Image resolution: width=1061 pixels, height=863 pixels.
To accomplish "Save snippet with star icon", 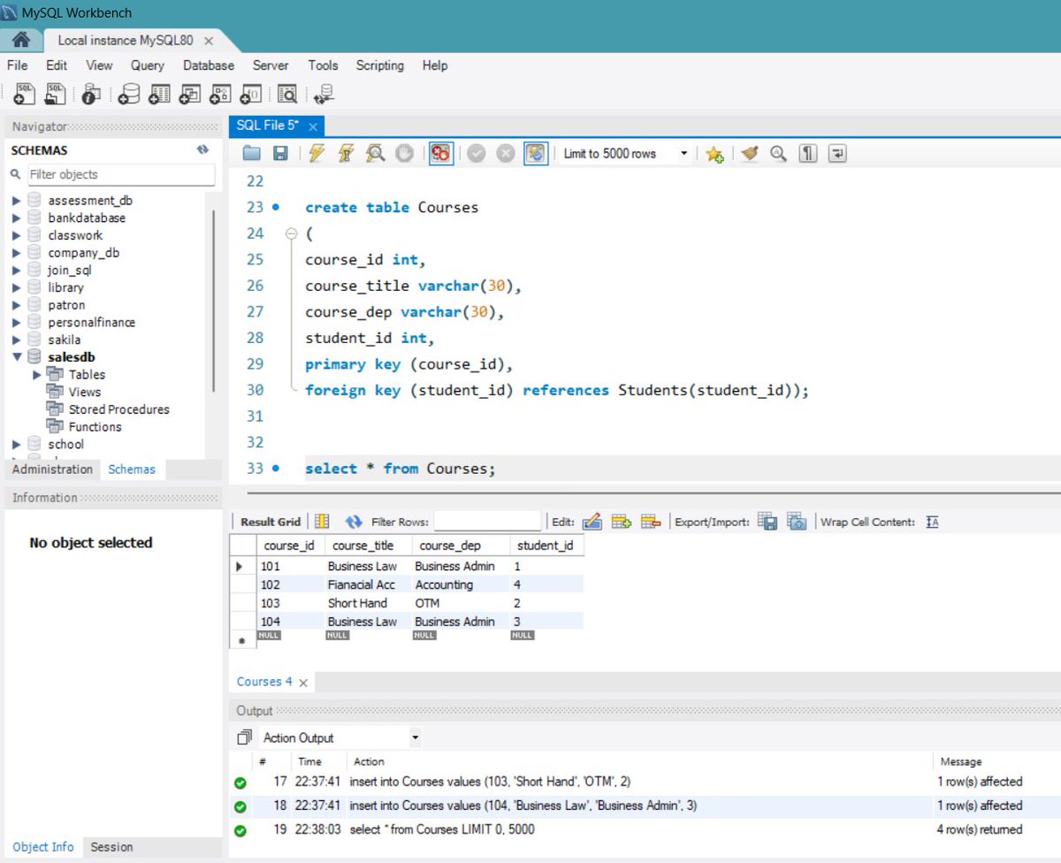I will tap(714, 154).
